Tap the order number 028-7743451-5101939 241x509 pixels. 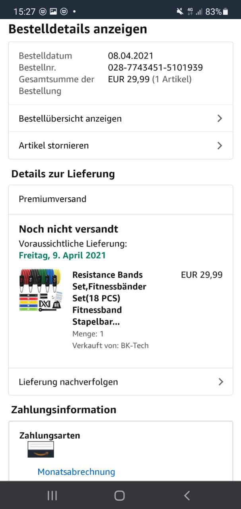pos(155,68)
